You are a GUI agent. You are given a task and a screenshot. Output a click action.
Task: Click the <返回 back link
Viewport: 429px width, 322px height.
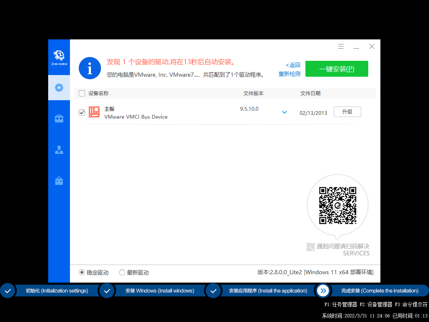(293, 65)
